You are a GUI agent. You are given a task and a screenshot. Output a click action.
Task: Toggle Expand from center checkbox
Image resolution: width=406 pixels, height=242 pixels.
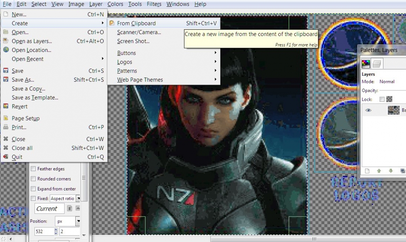(33, 189)
